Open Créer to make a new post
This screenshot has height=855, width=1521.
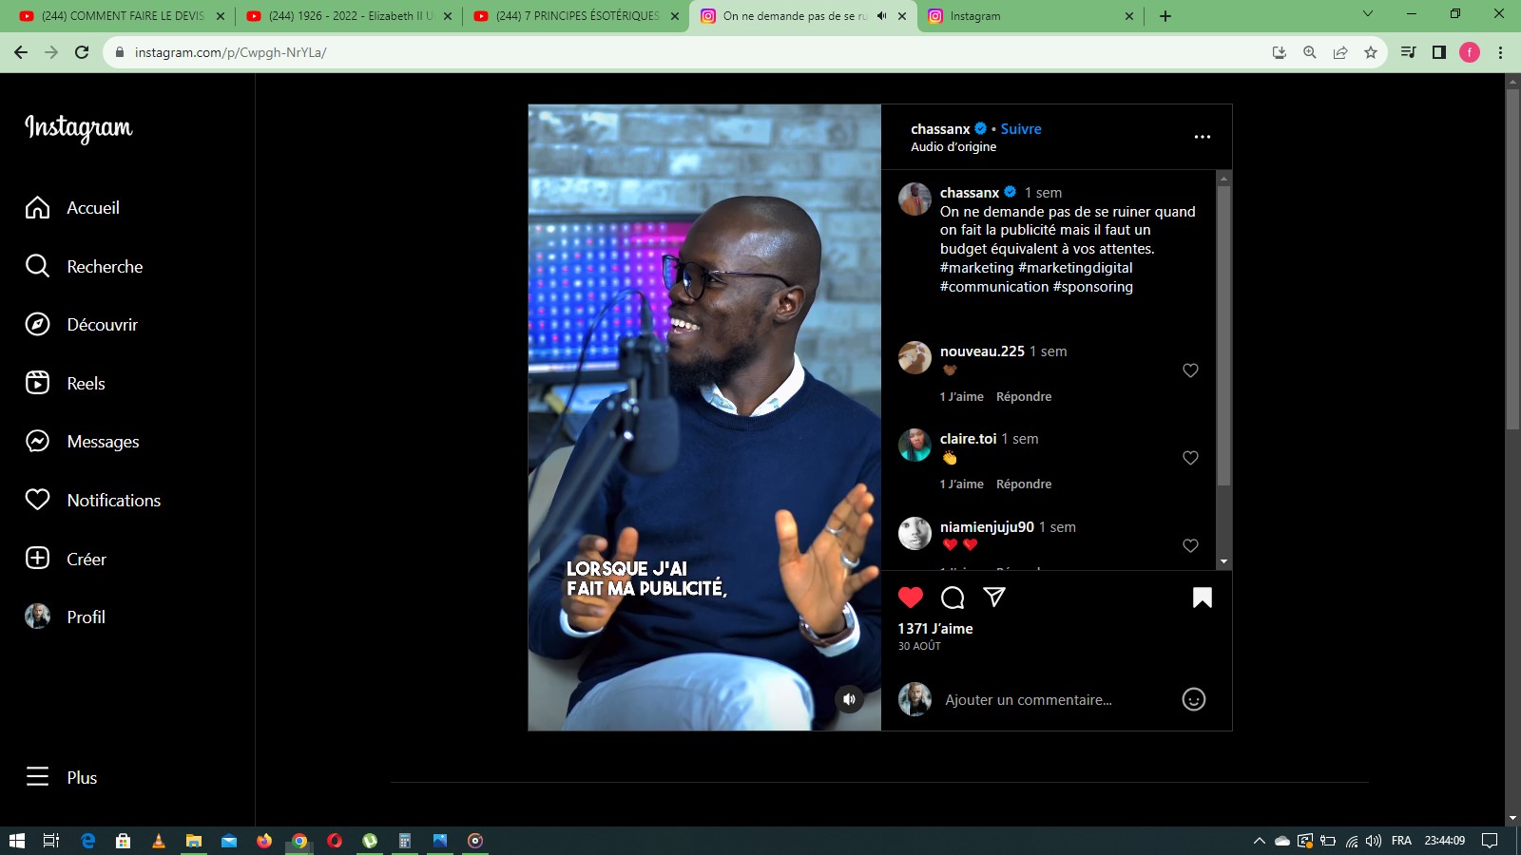click(x=86, y=560)
